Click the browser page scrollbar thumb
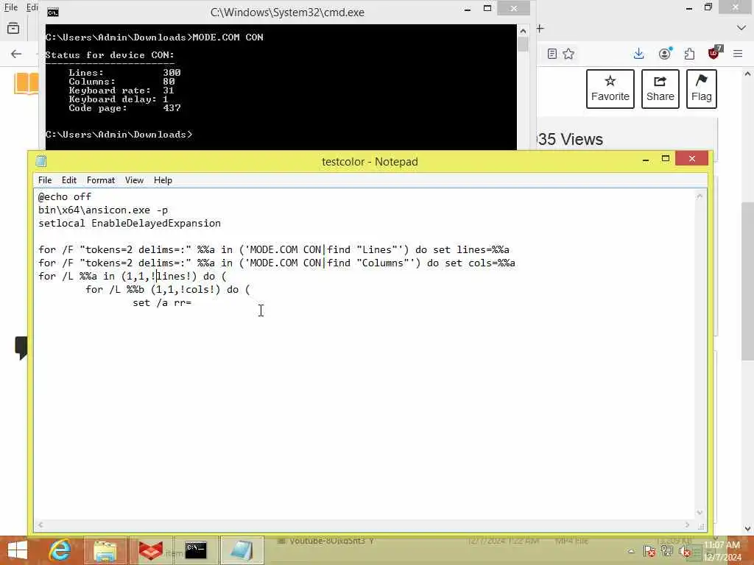 tap(747, 281)
